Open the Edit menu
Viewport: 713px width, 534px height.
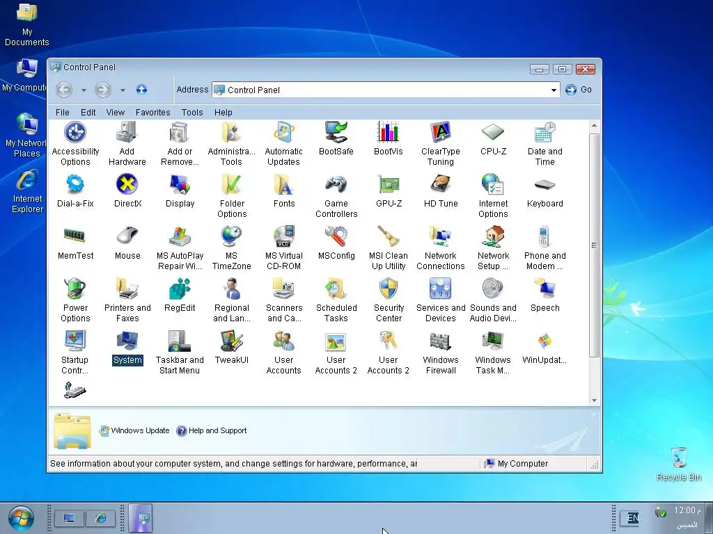tap(88, 112)
